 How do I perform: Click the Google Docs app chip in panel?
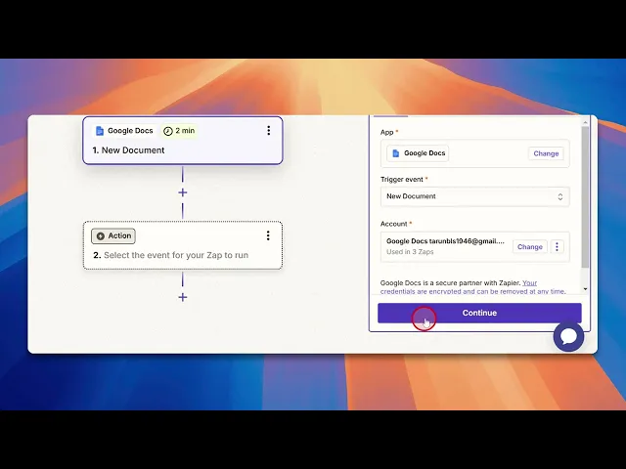coord(418,153)
